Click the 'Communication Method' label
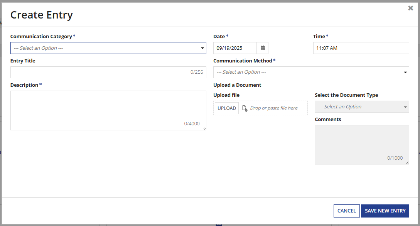This screenshot has width=420, height=226. pos(243,61)
